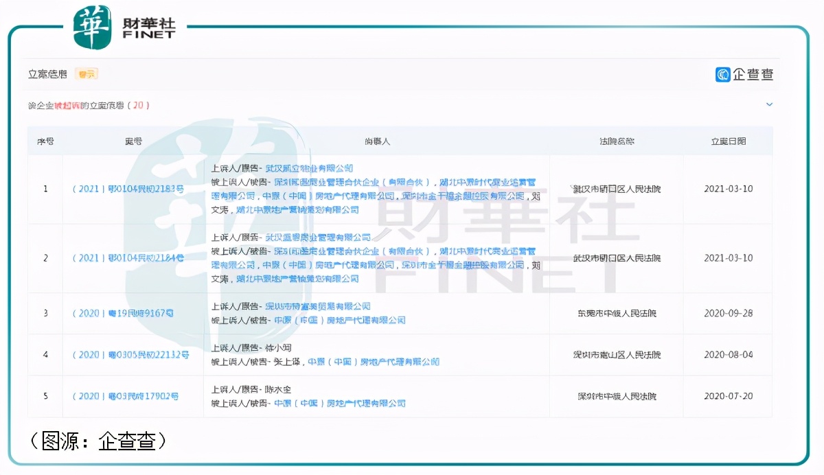Open the plaintiff company link in row 2

318,237
